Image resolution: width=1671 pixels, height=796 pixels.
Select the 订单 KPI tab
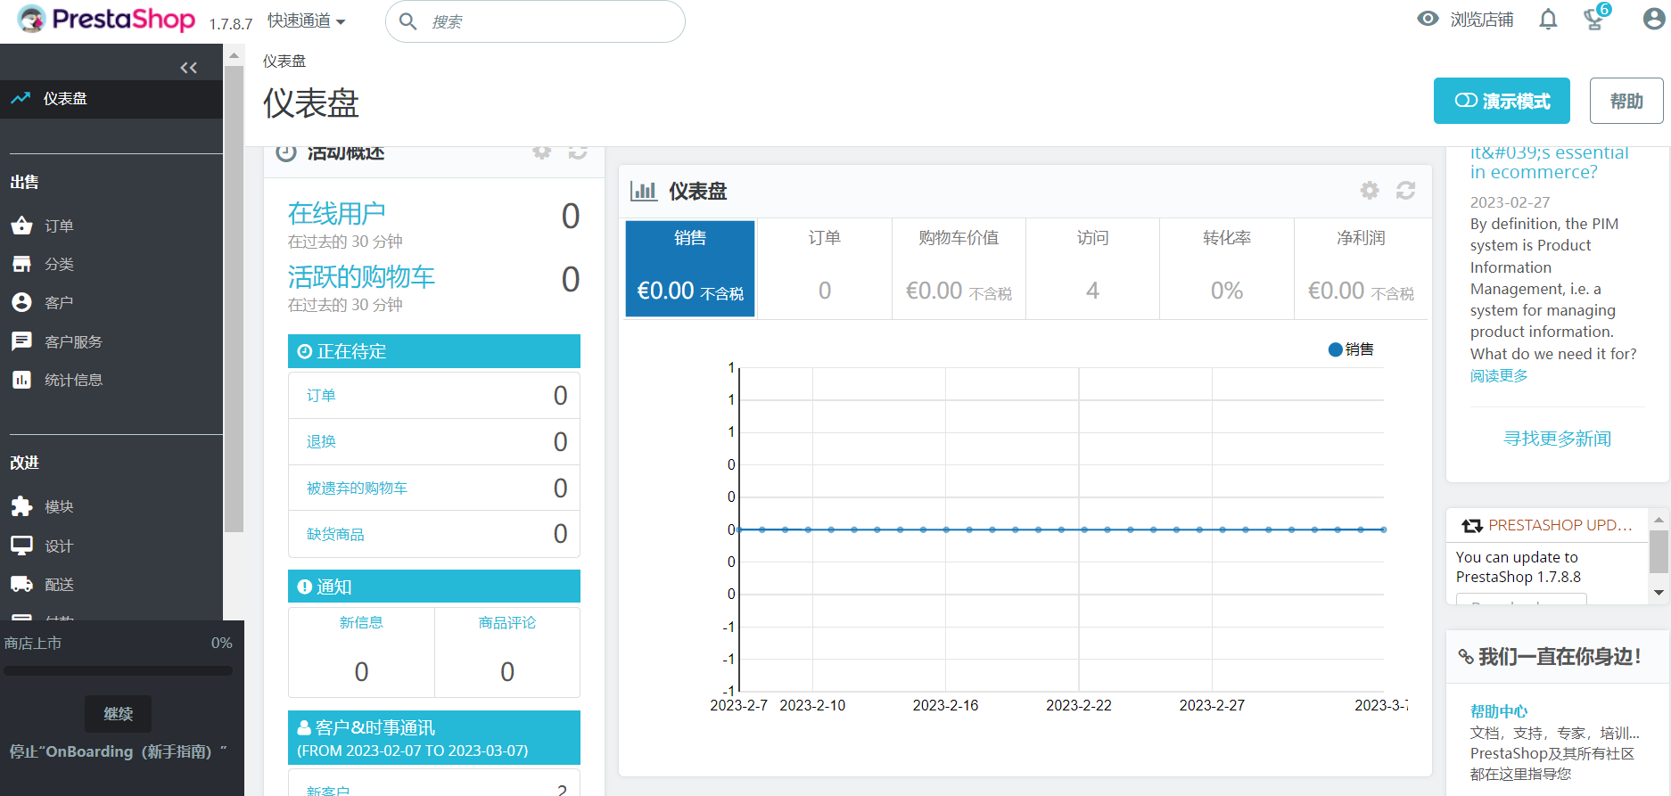click(825, 268)
